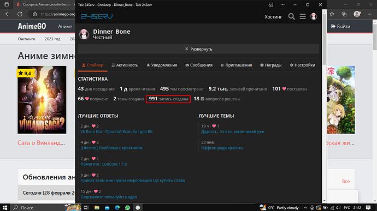Open topic 'Vk Rcon Bot - Простой Rcon бот для ВК'

tap(116, 131)
